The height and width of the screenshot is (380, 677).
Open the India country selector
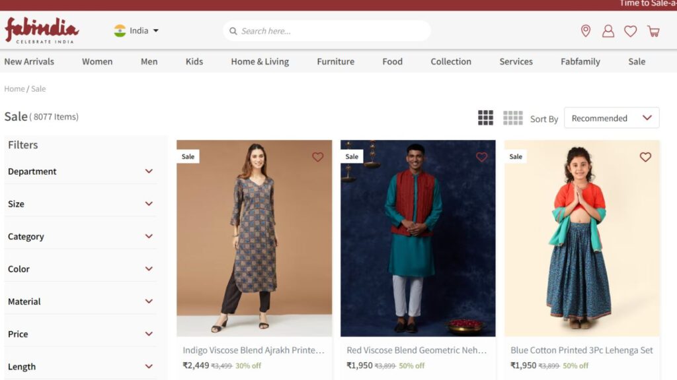pyautogui.click(x=137, y=31)
